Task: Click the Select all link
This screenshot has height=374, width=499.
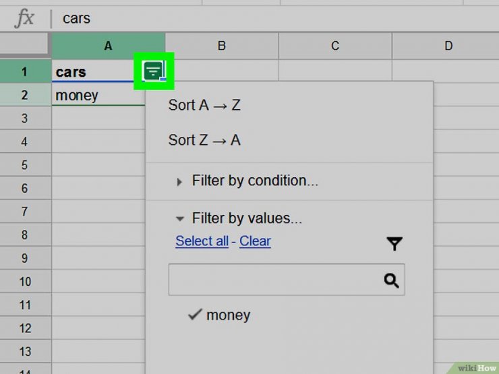Action: pyautogui.click(x=202, y=241)
